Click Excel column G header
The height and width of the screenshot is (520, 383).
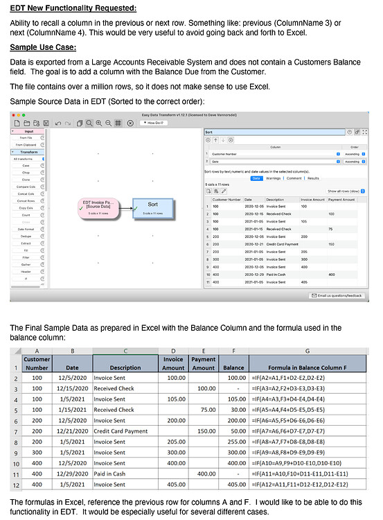click(x=308, y=351)
